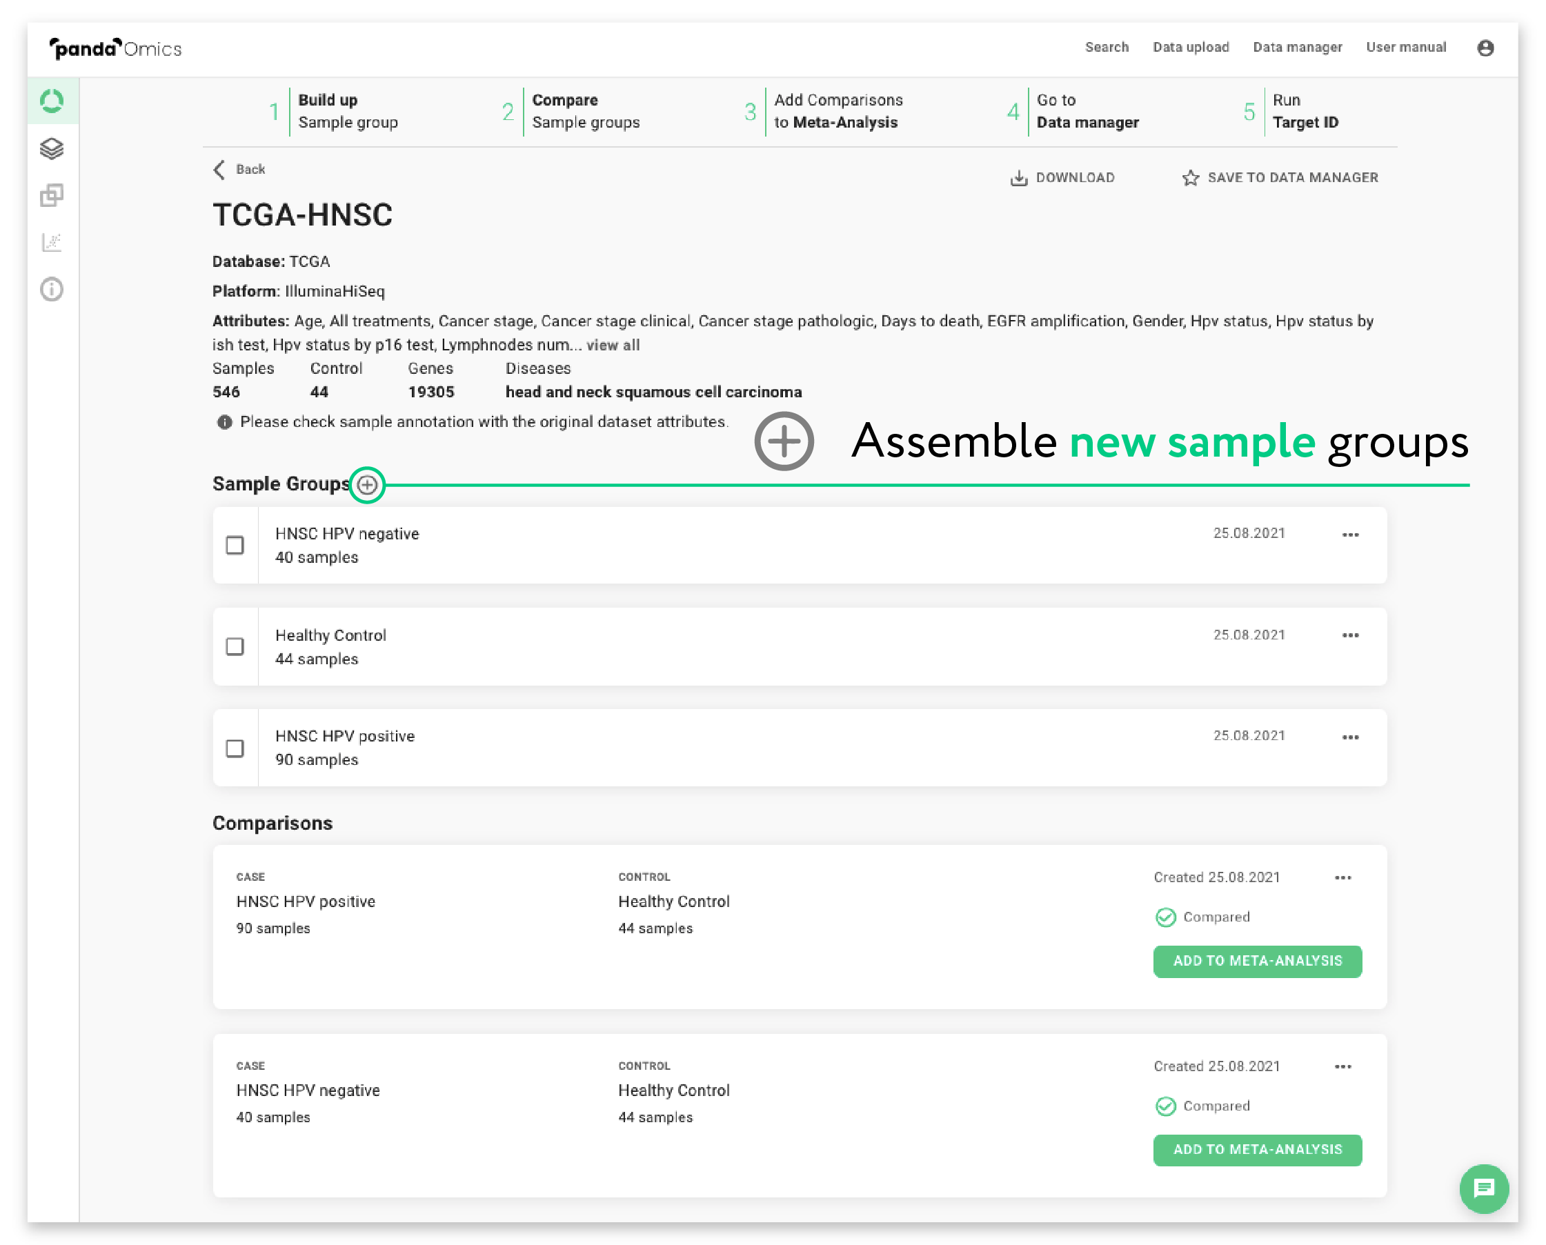The height and width of the screenshot is (1245, 1546).
Task: Tick the checkbox for HNSC HPV positive
Action: 235,748
